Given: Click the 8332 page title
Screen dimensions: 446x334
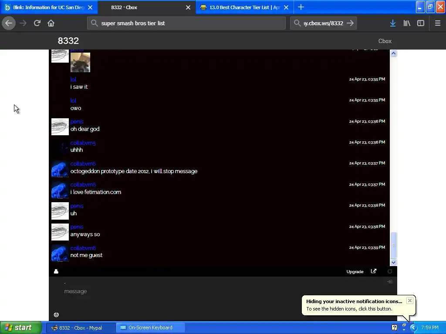Looking at the screenshot, I should point(68,41).
